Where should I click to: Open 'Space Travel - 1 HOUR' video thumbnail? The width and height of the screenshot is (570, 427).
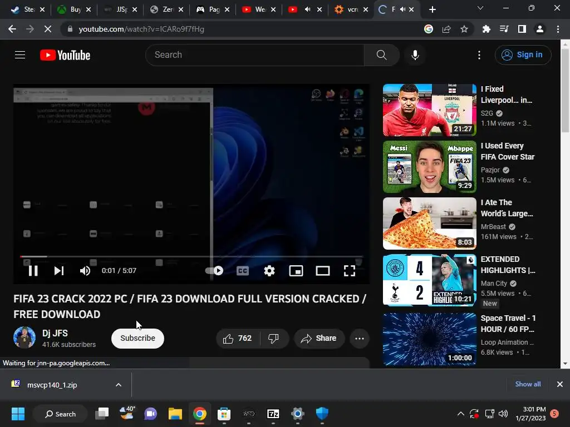point(429,339)
